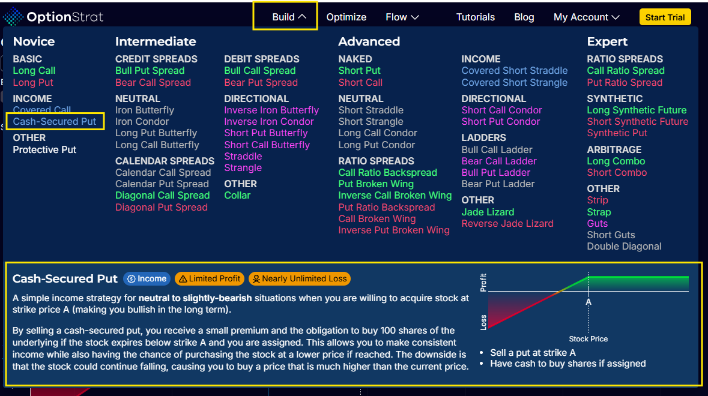The image size is (708, 396).
Task: Open Covered Short Straddle
Action: [515, 70]
